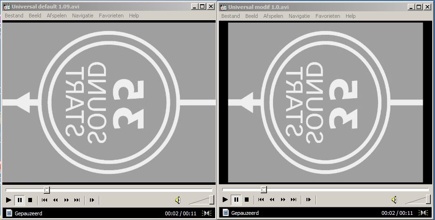Click the volume slider in Universal modif window
The height and width of the screenshot is (220, 435).
tap(418, 199)
